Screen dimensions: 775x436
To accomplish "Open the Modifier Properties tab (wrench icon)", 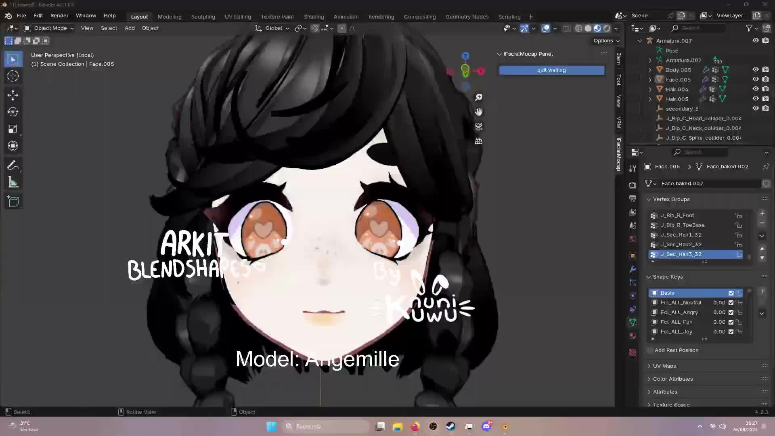I will pyautogui.click(x=633, y=269).
